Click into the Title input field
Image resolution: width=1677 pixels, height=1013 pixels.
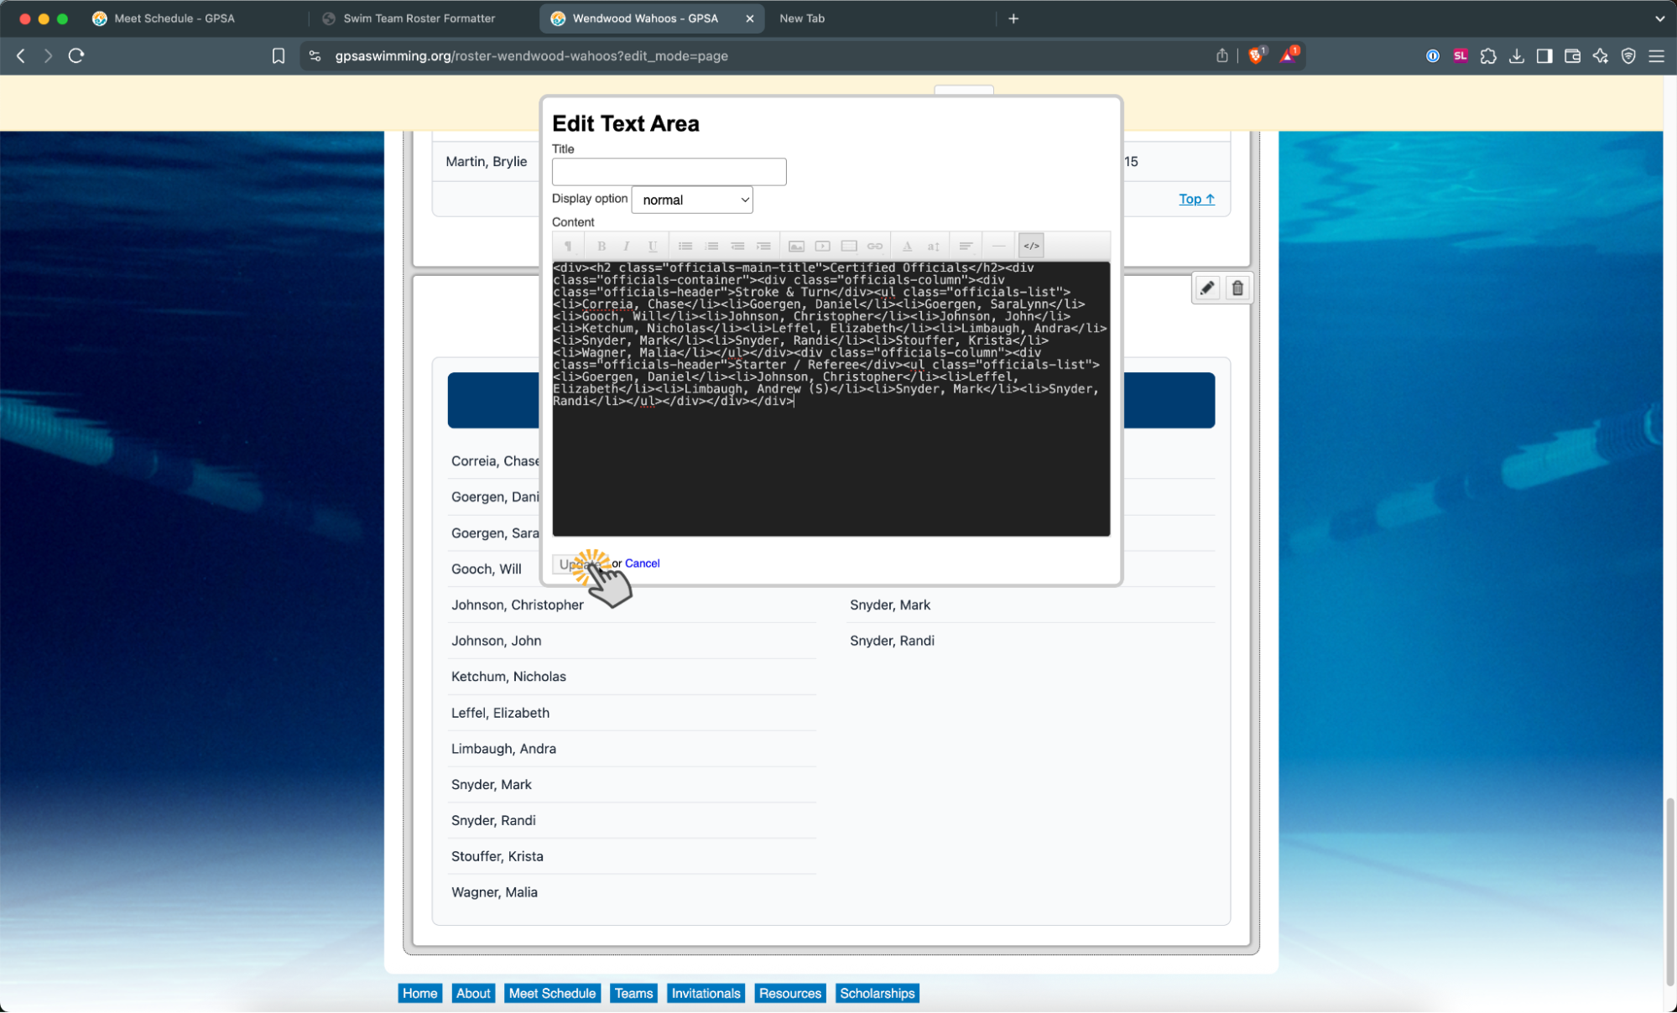pos(669,172)
